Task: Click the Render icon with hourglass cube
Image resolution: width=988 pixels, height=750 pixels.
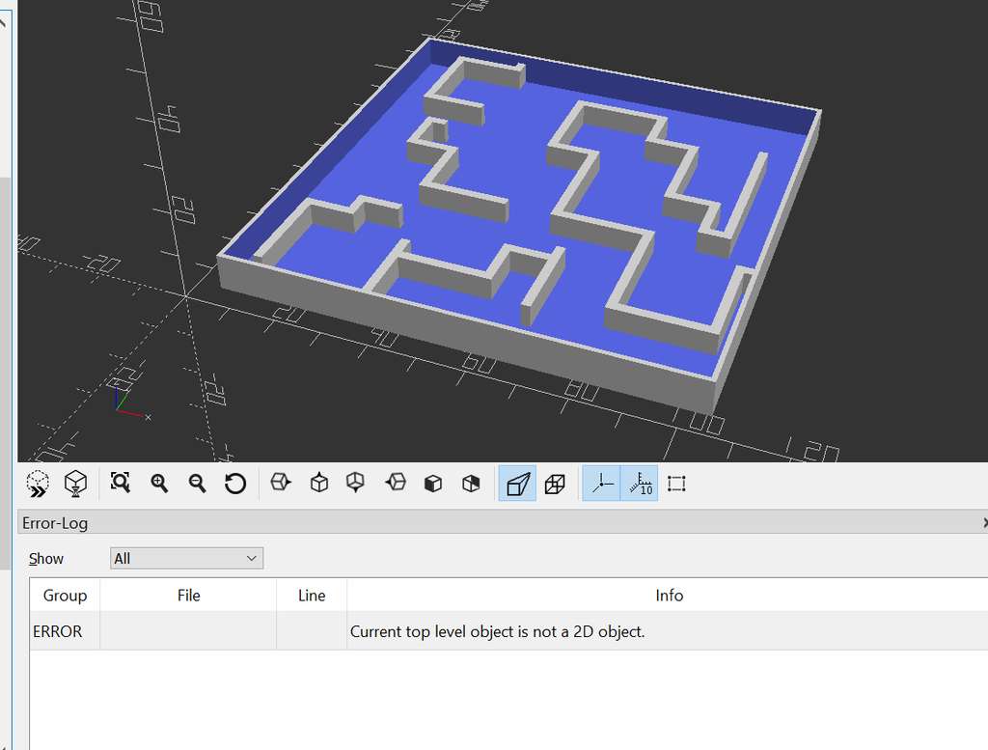Action: point(75,484)
